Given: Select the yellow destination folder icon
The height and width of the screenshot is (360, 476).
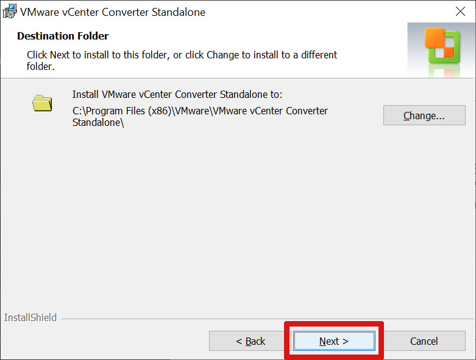Looking at the screenshot, I should (42, 103).
